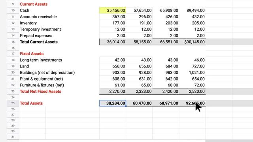Click Furniture & fixtures (net) label
Viewport: 253px width, 142px height.
42,85
